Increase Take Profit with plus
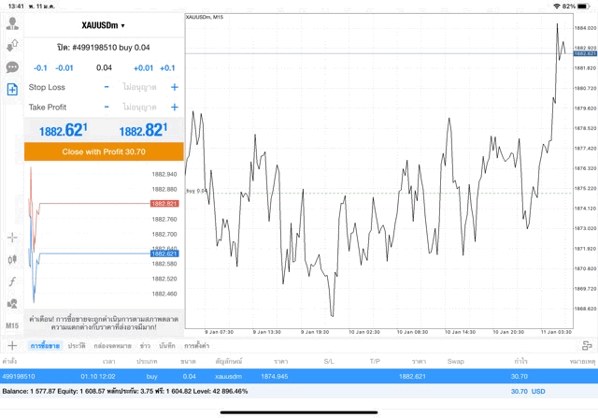This screenshot has width=598, height=418. [x=175, y=108]
